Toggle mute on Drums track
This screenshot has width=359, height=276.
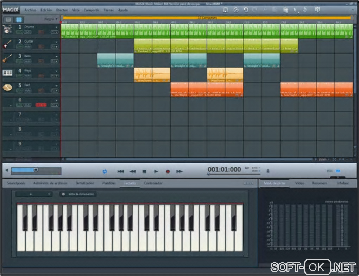coord(27,32)
